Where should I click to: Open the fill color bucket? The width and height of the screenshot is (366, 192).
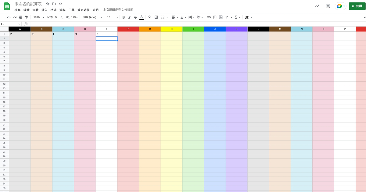pos(150,17)
